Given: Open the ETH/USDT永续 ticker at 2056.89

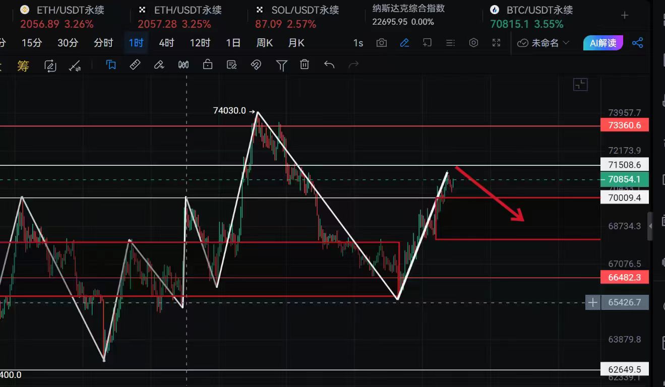Looking at the screenshot, I should (63, 17).
